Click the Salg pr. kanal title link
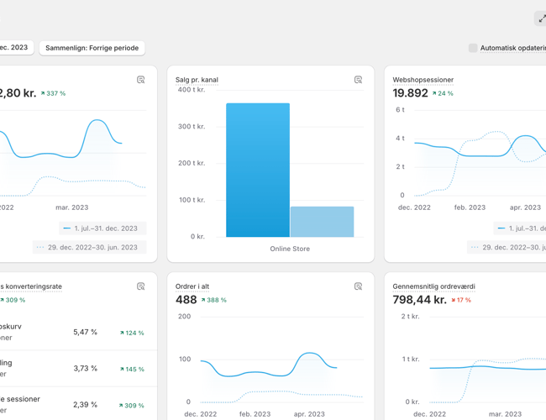The image size is (546, 420). click(197, 80)
